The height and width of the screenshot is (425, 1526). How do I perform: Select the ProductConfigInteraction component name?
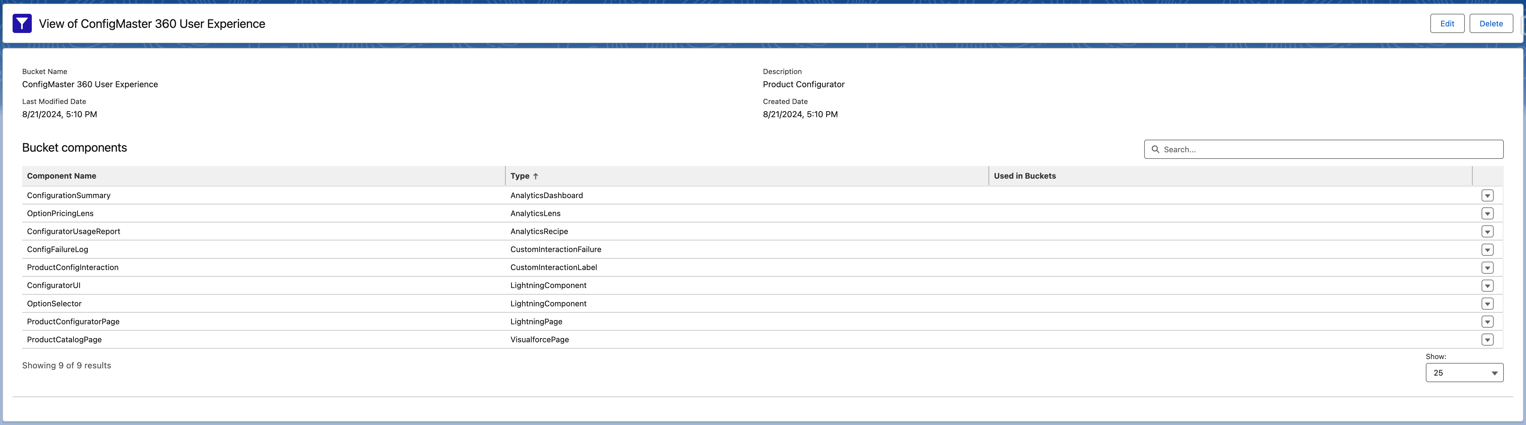click(x=73, y=268)
